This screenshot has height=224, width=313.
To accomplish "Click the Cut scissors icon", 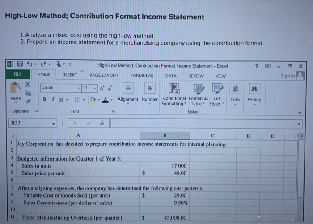I will [28, 85].
